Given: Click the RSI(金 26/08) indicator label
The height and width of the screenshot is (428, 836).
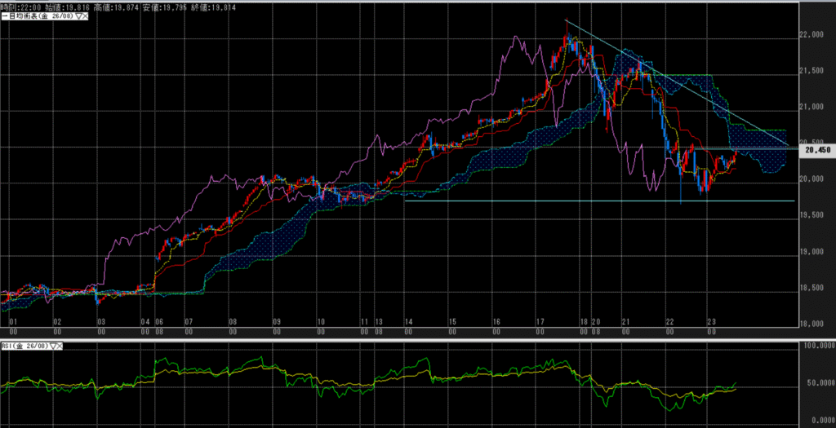Looking at the screenshot, I should (24, 346).
